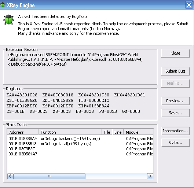Click the EBX=0C080018 register value

58,95
